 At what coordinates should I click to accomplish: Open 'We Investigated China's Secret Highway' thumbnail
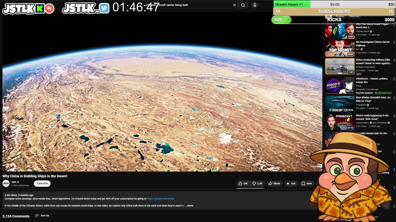pyautogui.click(x=340, y=48)
